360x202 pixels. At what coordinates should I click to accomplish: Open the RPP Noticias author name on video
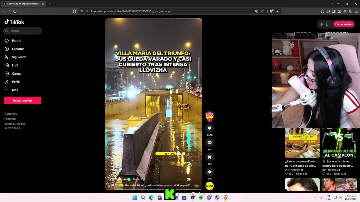(x=117, y=179)
